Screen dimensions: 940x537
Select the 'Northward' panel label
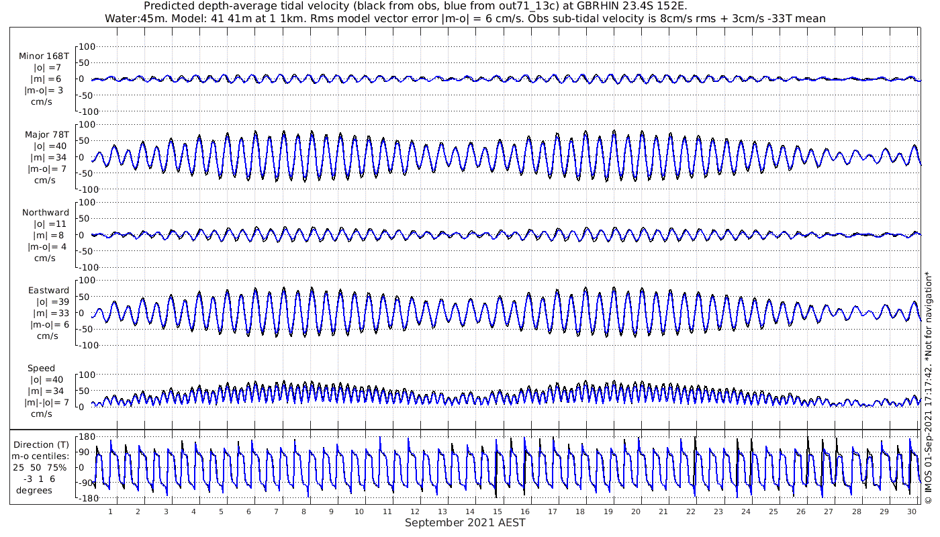click(x=46, y=213)
